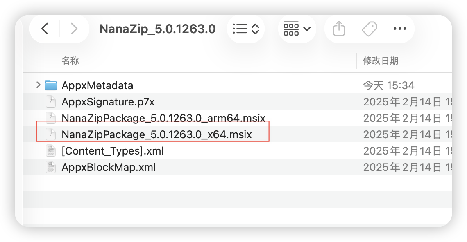Screen dimensions: 467x242
Task: Click the forward navigation arrow
Action: 74,29
